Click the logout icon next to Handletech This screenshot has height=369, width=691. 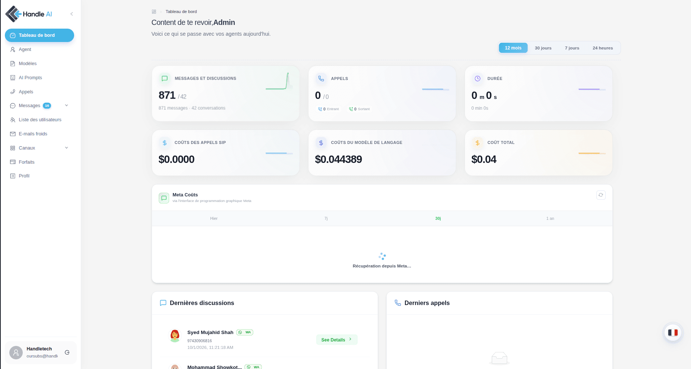[x=67, y=352]
